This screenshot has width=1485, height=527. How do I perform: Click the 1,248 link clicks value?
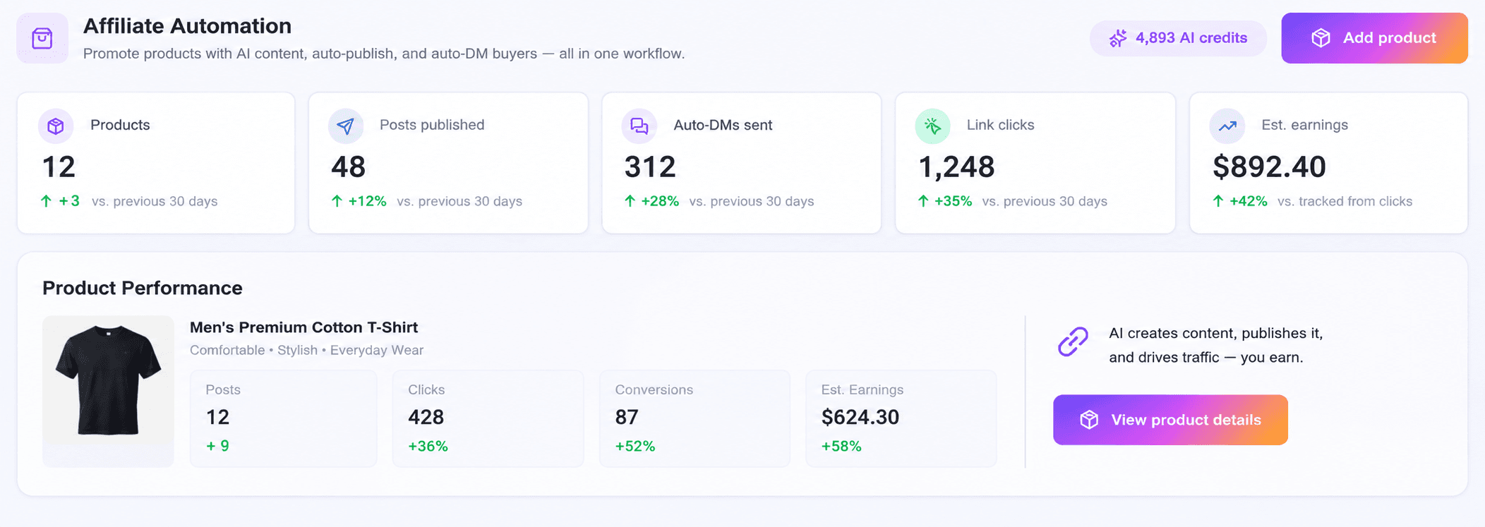pyautogui.click(x=956, y=167)
